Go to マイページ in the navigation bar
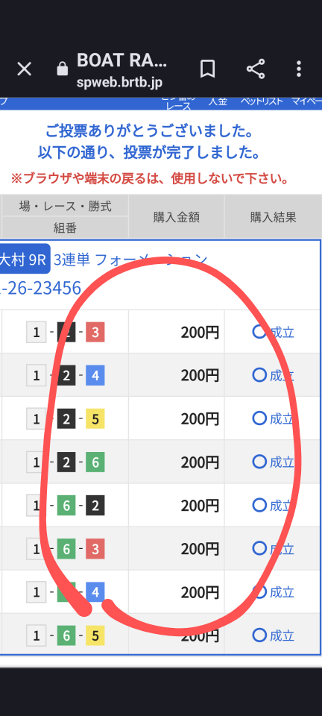 pos(306,101)
